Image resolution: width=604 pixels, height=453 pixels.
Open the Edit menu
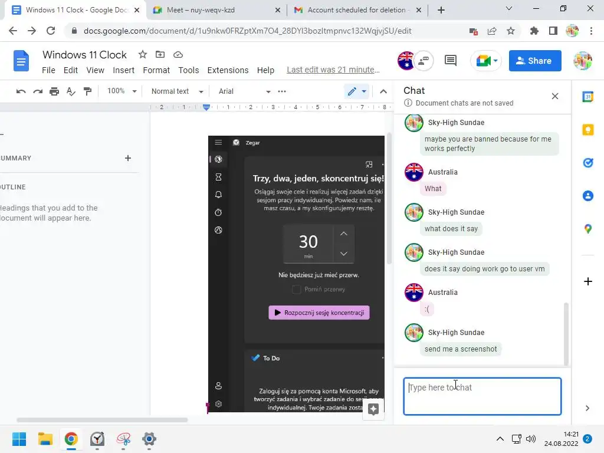[71, 70]
